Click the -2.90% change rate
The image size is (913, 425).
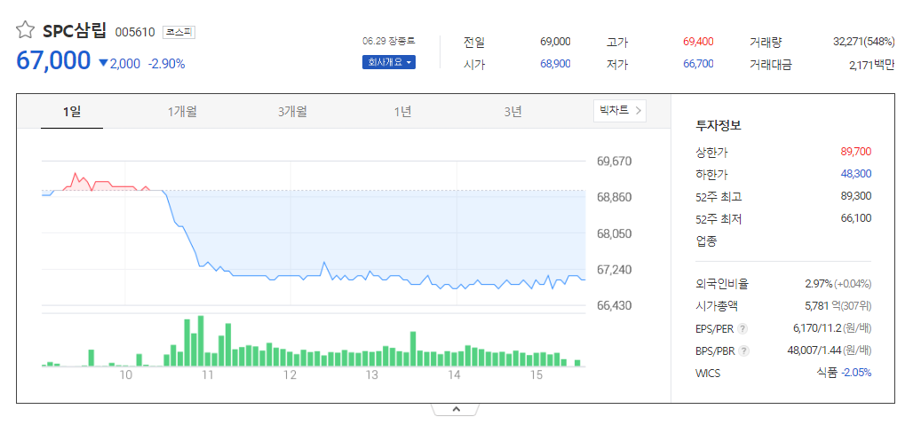pyautogui.click(x=167, y=63)
